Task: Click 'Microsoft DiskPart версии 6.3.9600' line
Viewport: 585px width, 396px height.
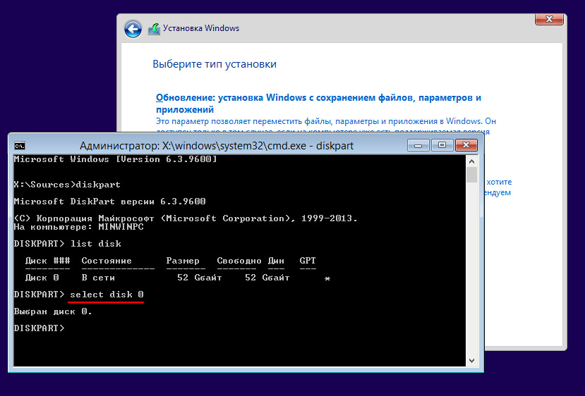Action: click(109, 202)
